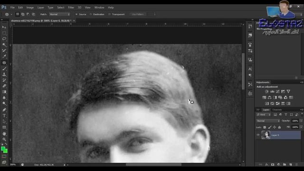Open the status bar info arrow

pyautogui.click(x=65, y=165)
